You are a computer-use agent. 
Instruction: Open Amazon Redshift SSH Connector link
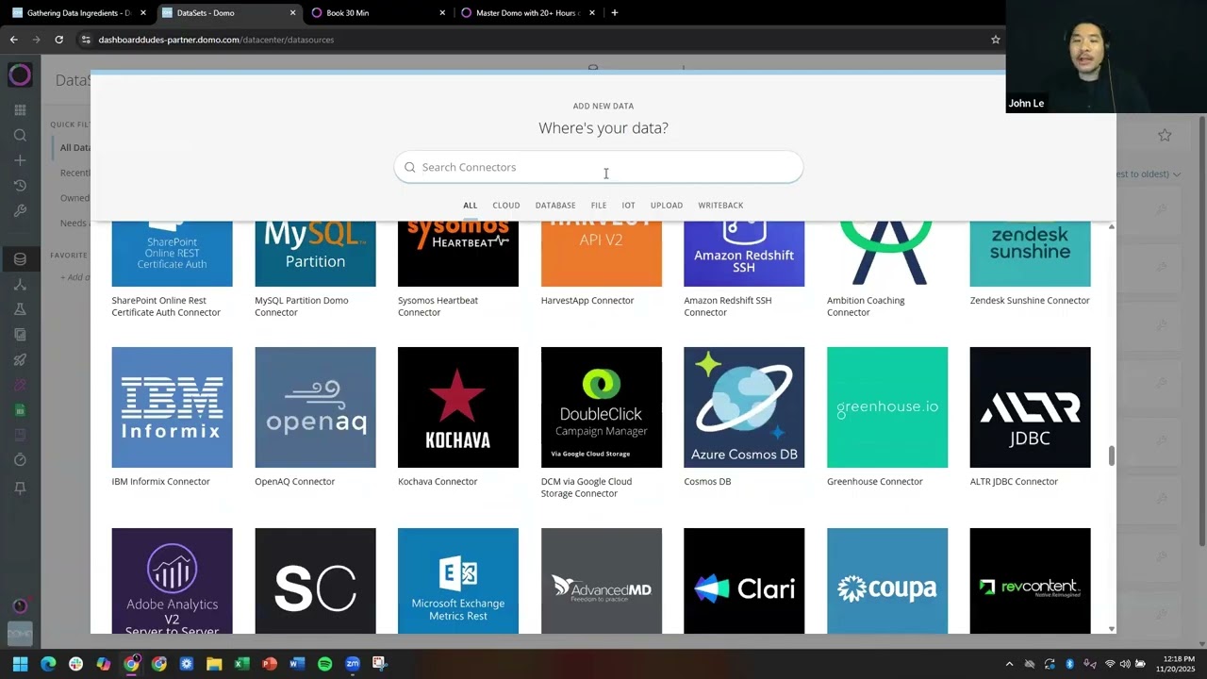click(x=727, y=306)
